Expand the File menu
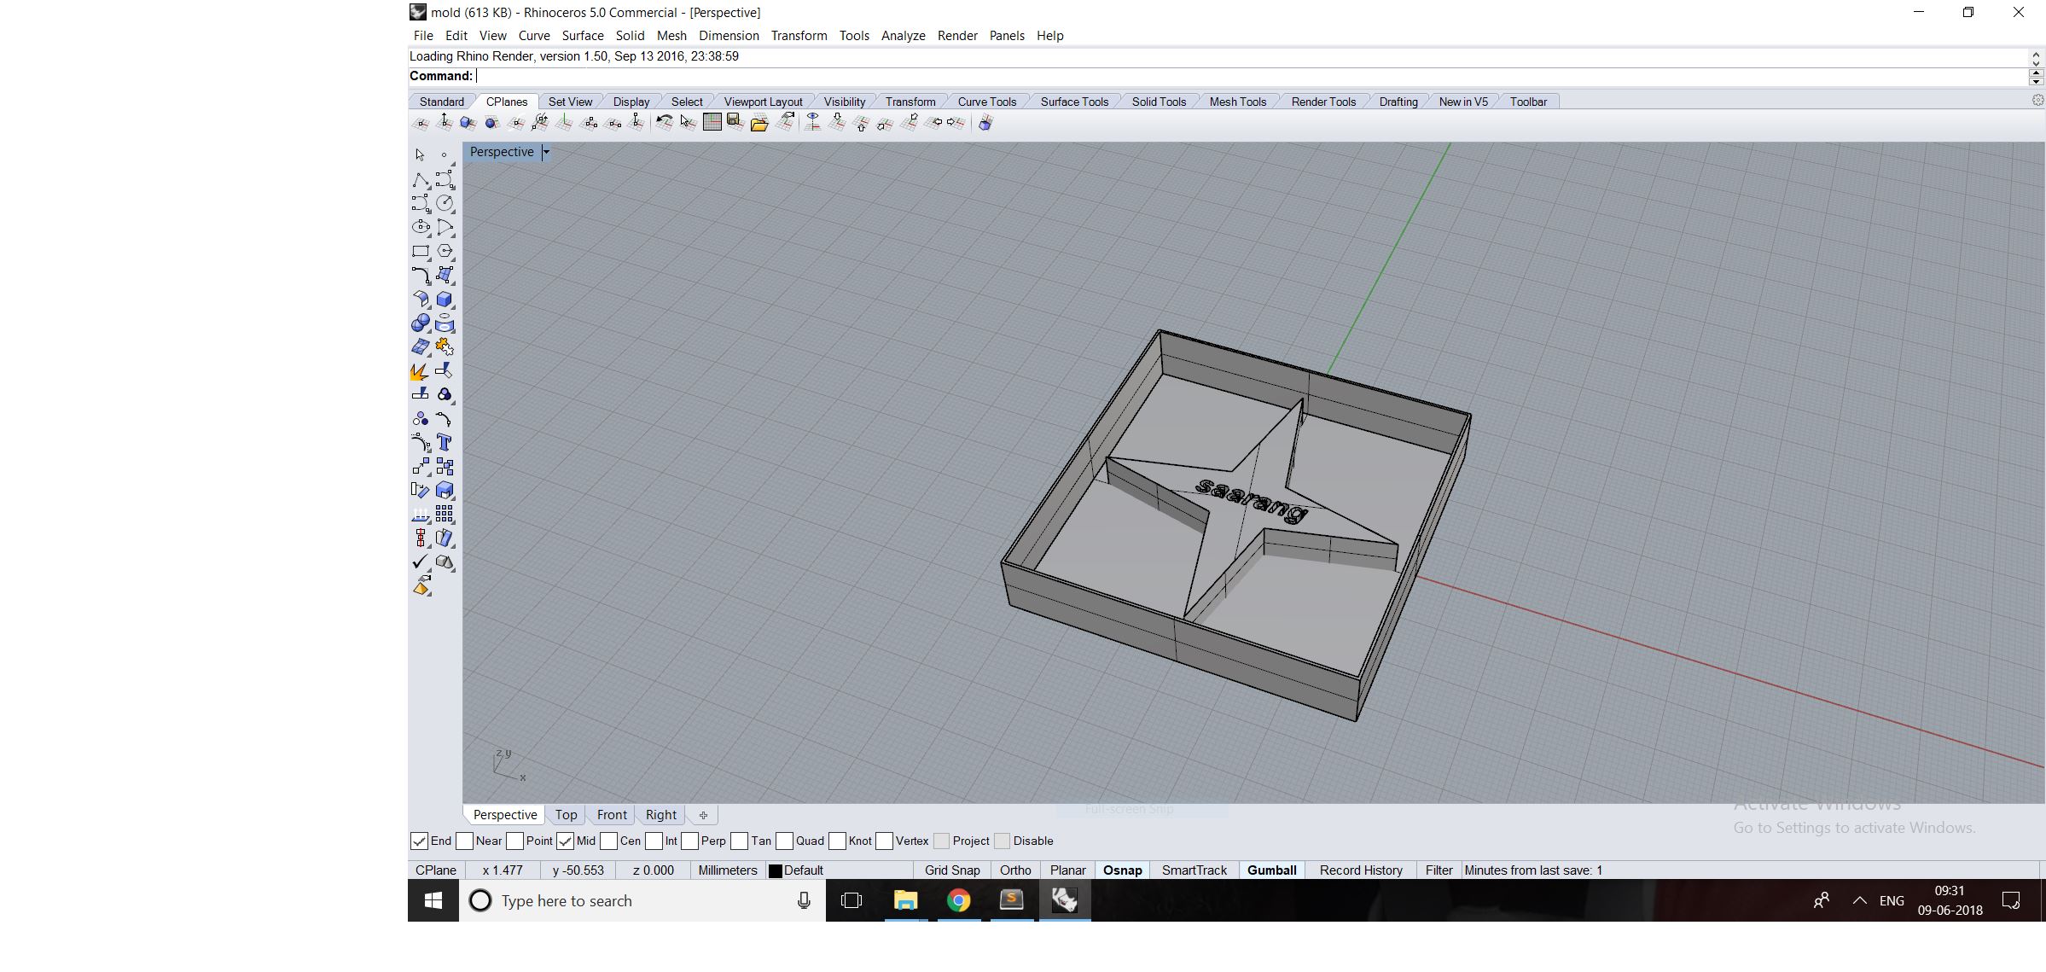The width and height of the screenshot is (2046, 972). click(x=423, y=35)
